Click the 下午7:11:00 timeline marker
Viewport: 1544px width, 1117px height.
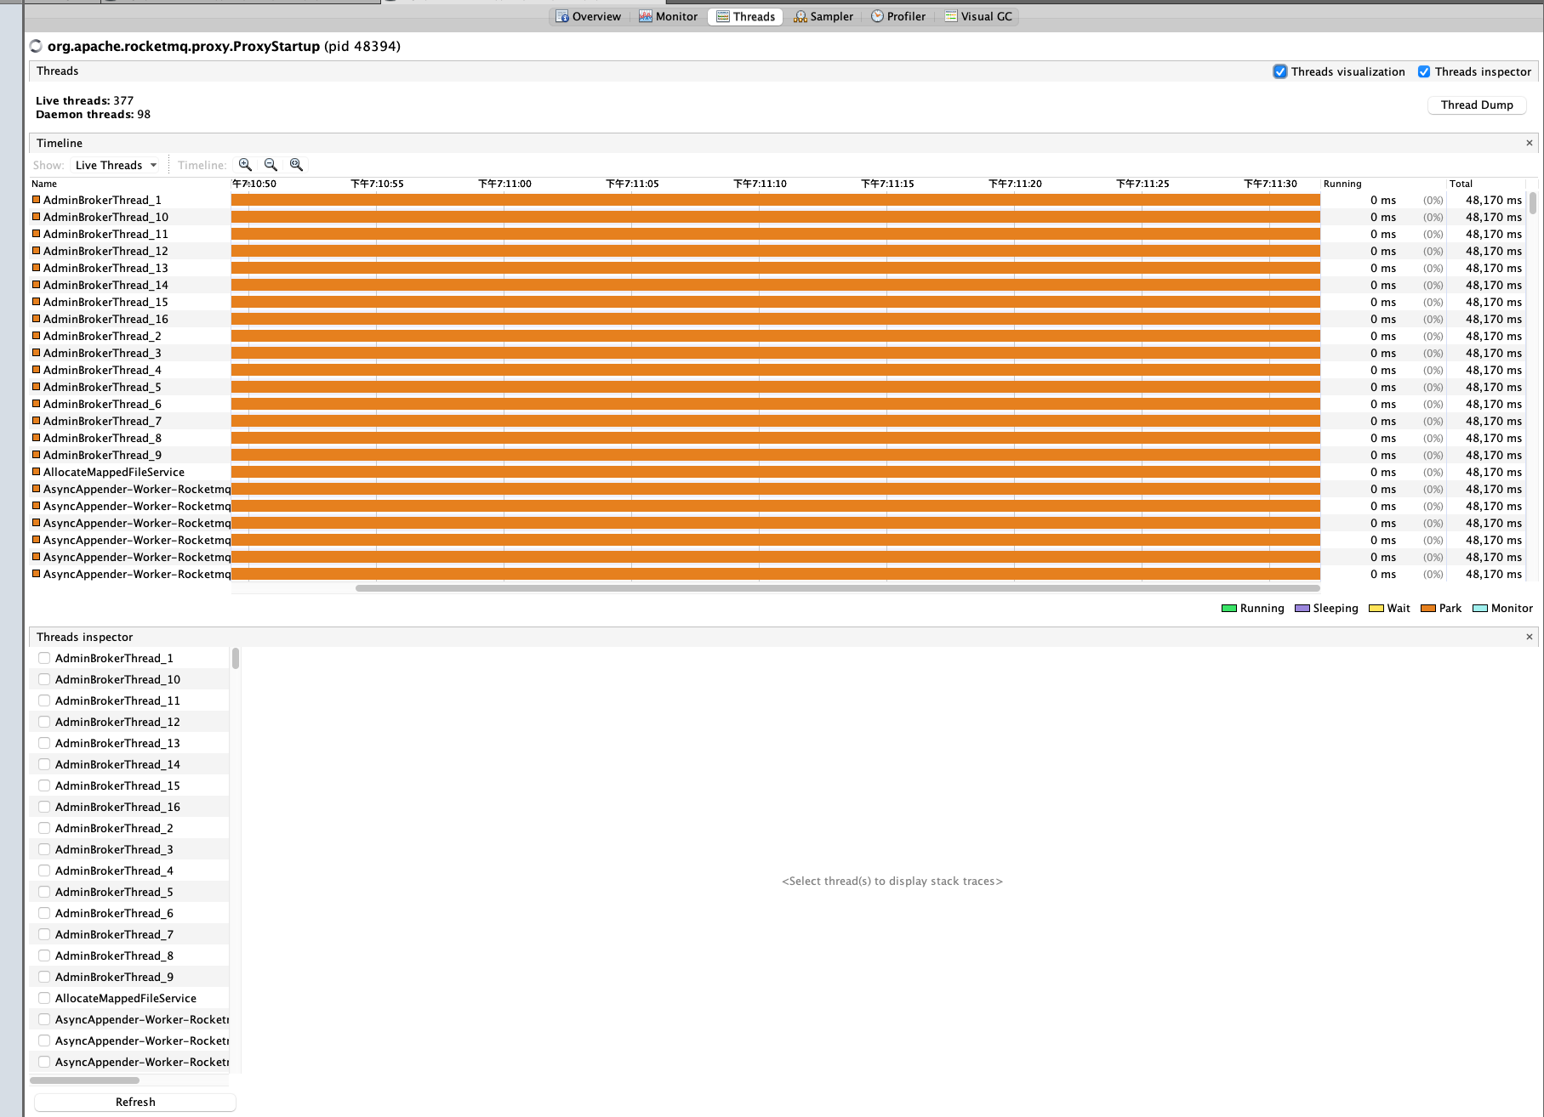pyautogui.click(x=504, y=184)
